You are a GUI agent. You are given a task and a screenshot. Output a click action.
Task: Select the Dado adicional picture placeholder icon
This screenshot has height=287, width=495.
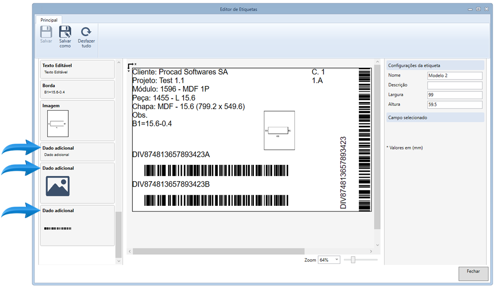(x=58, y=186)
